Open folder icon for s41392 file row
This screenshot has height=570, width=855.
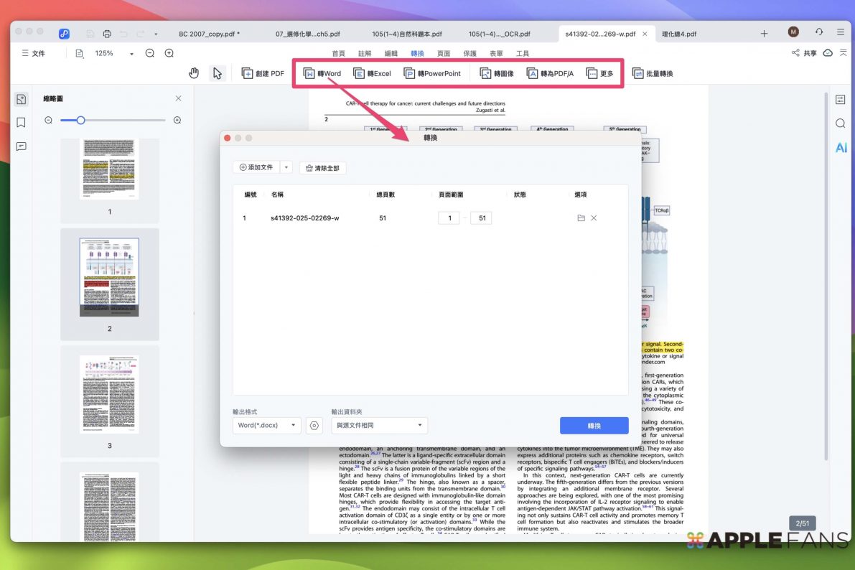pos(581,218)
